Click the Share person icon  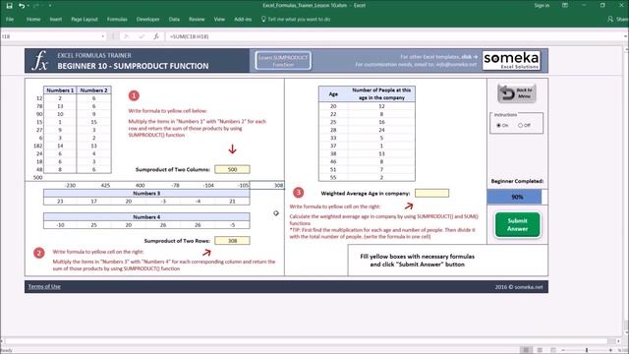[x=610, y=20]
